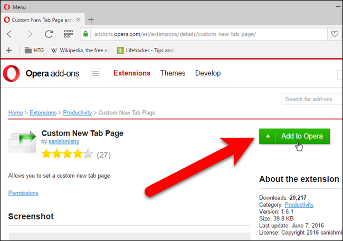Go back to previous page

(9, 34)
